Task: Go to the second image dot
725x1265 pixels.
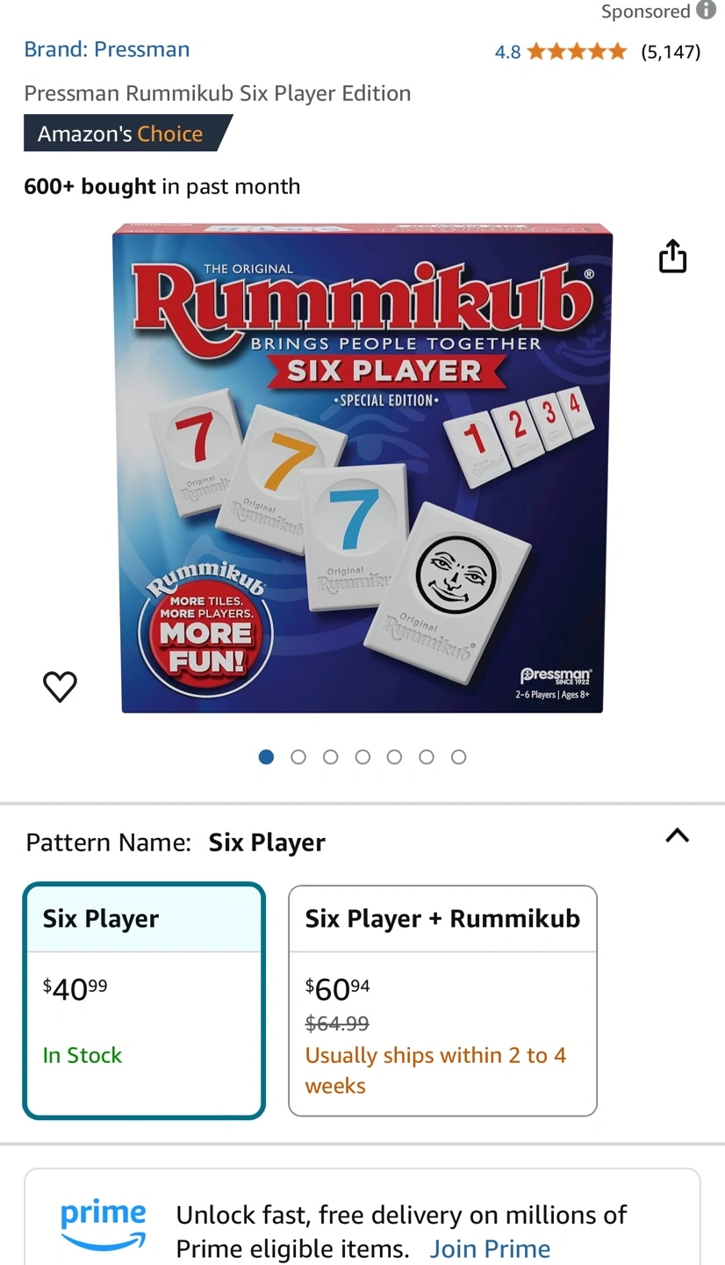Action: pyautogui.click(x=298, y=757)
